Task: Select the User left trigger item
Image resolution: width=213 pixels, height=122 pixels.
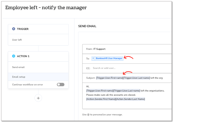Action: point(38,40)
